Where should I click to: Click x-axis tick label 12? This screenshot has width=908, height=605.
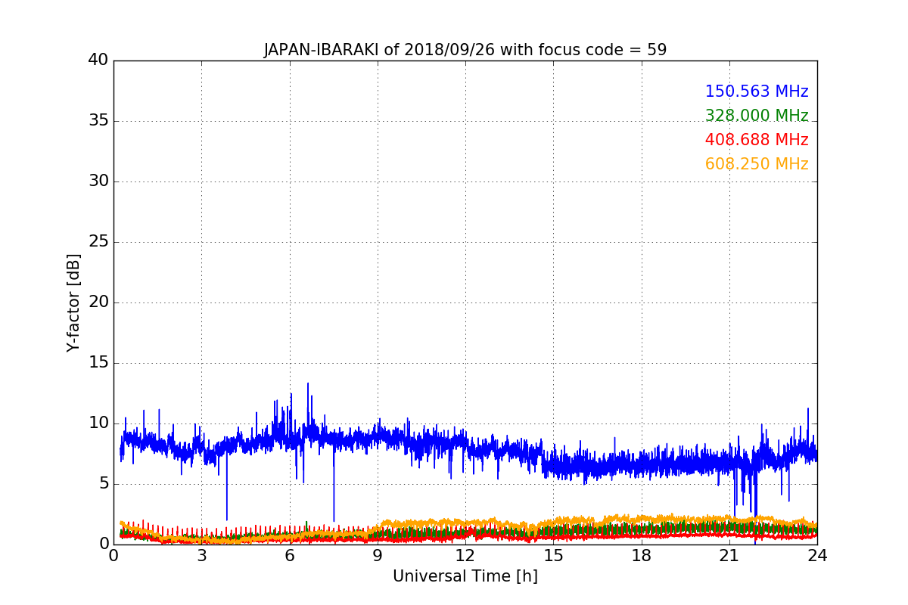pos(465,556)
